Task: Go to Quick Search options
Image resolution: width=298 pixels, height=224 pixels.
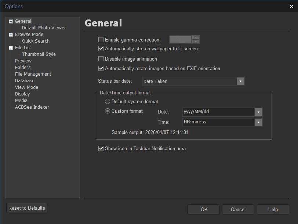Action: click(36, 41)
